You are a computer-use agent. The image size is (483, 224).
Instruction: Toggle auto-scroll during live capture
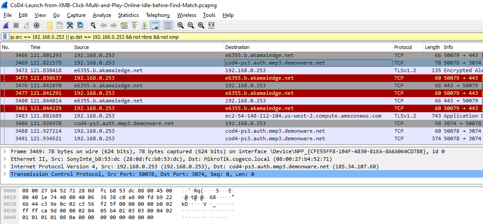pyautogui.click(x=155, y=25)
